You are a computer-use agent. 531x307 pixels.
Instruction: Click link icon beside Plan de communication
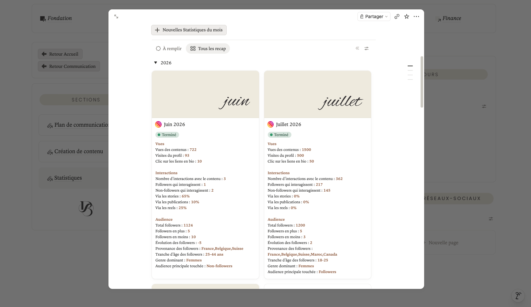point(50,126)
